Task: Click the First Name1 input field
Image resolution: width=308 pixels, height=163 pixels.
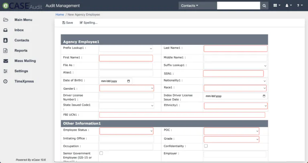Action: click(126, 58)
